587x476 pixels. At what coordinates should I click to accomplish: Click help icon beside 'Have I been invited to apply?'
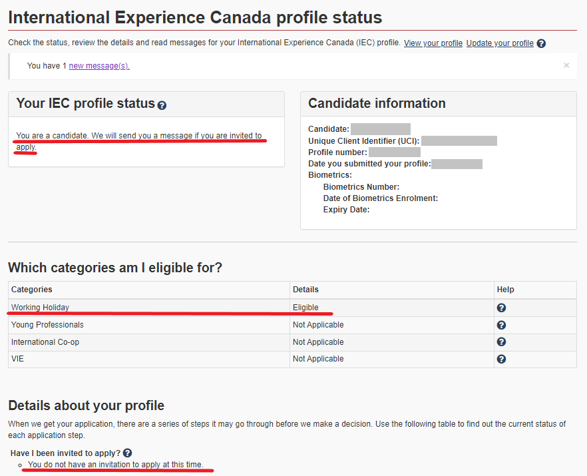127,453
